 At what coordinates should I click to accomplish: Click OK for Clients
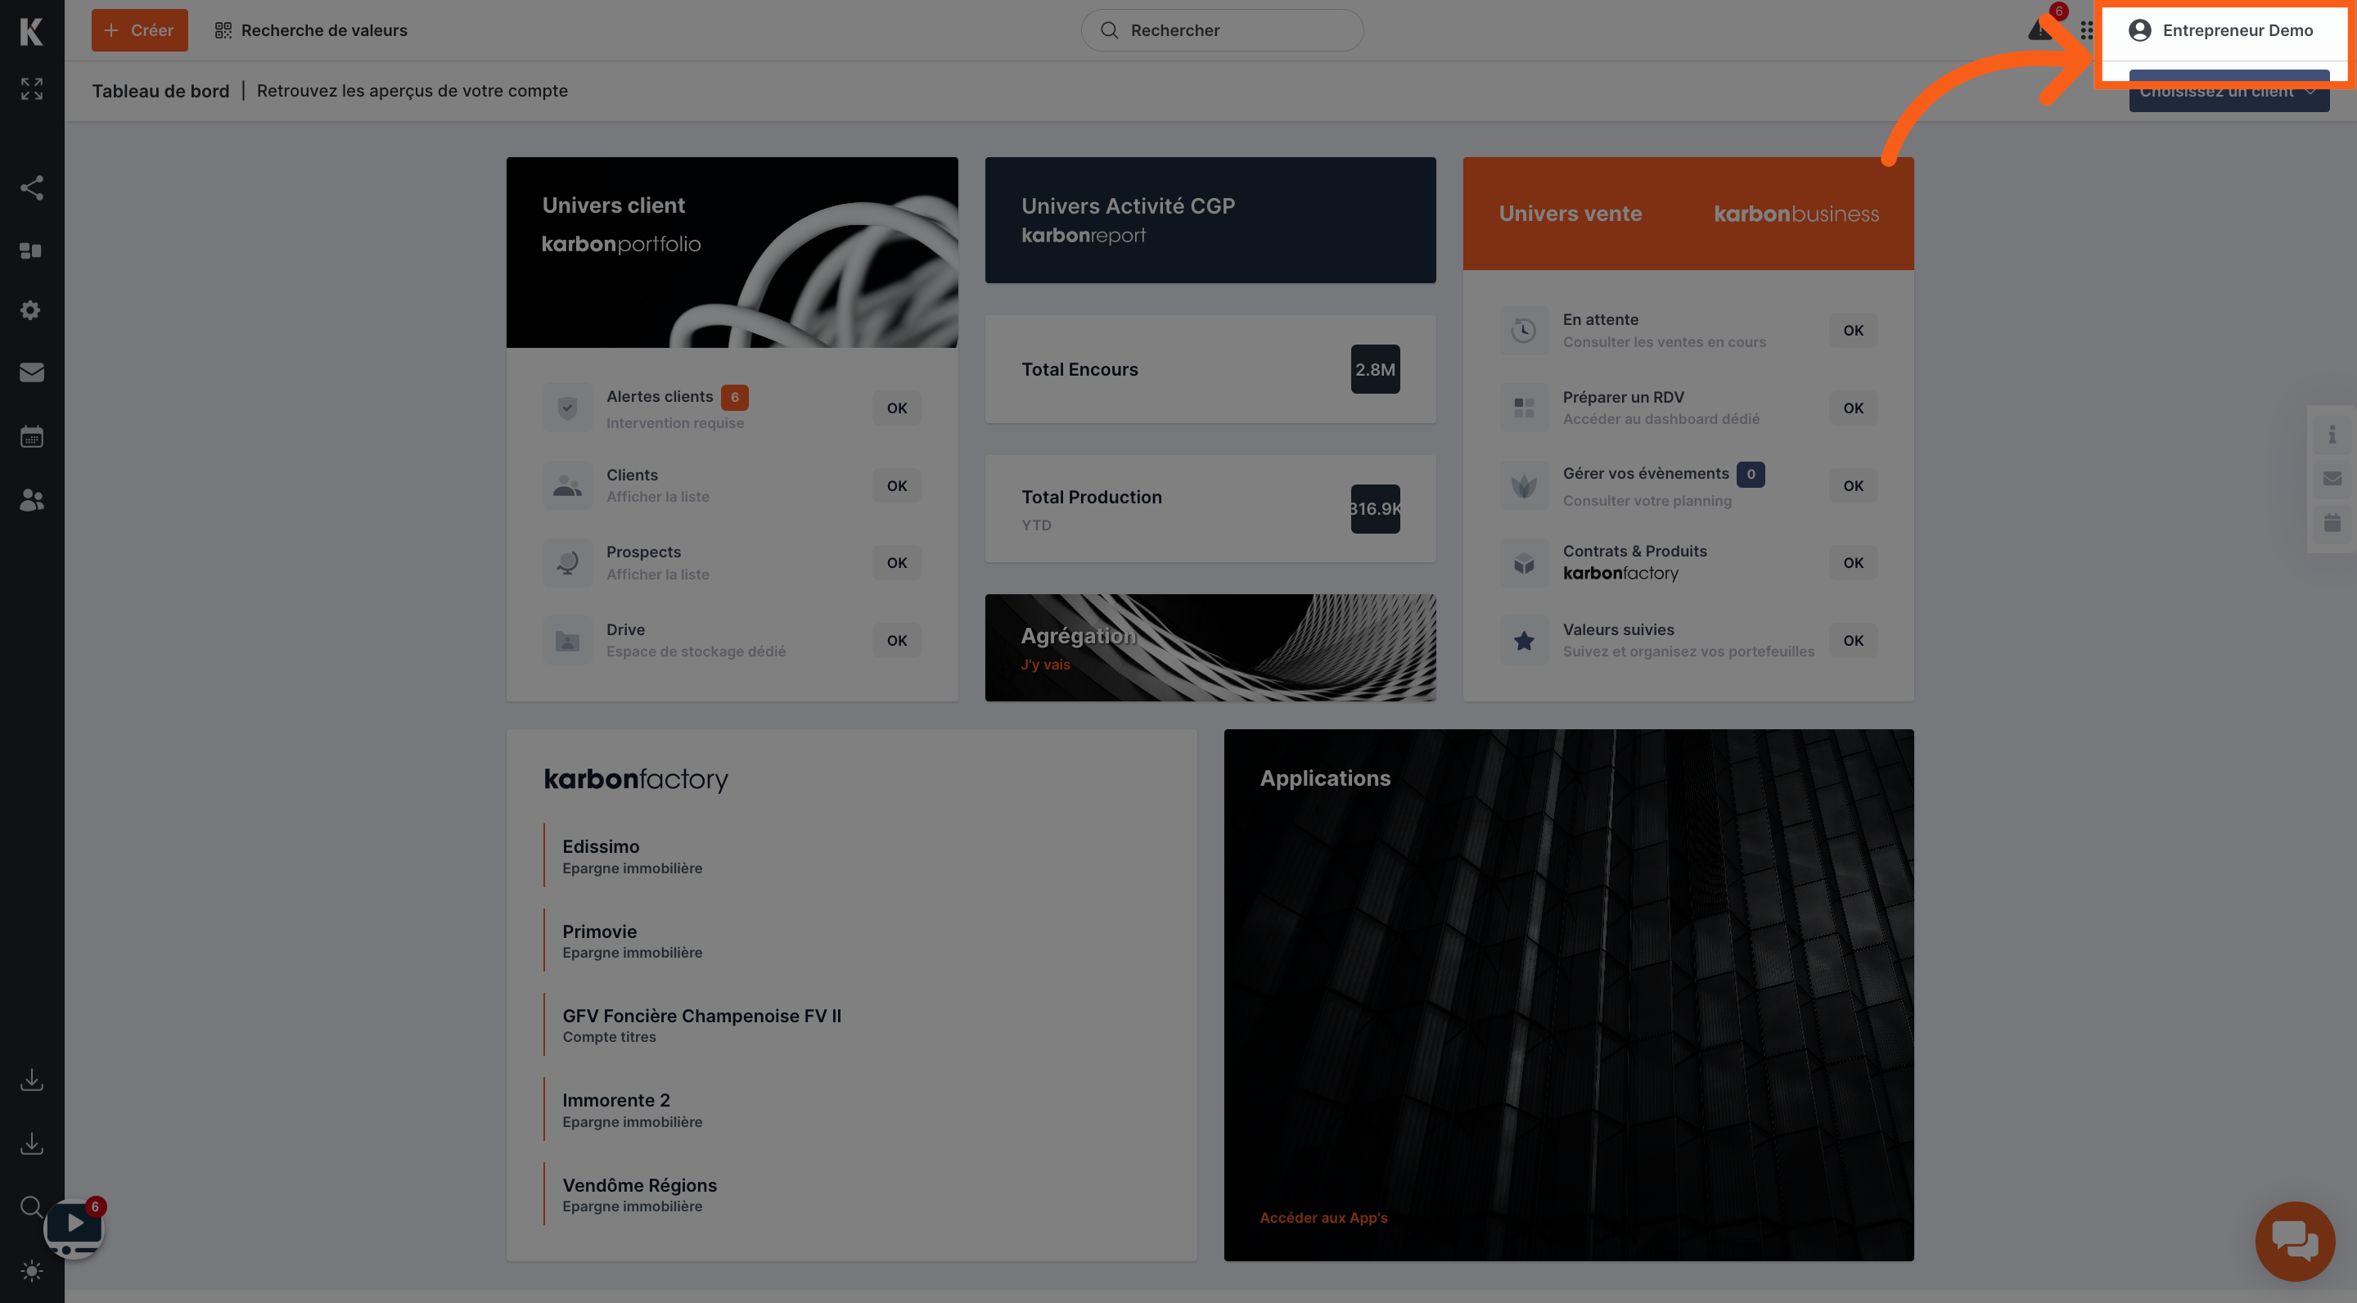click(x=897, y=486)
